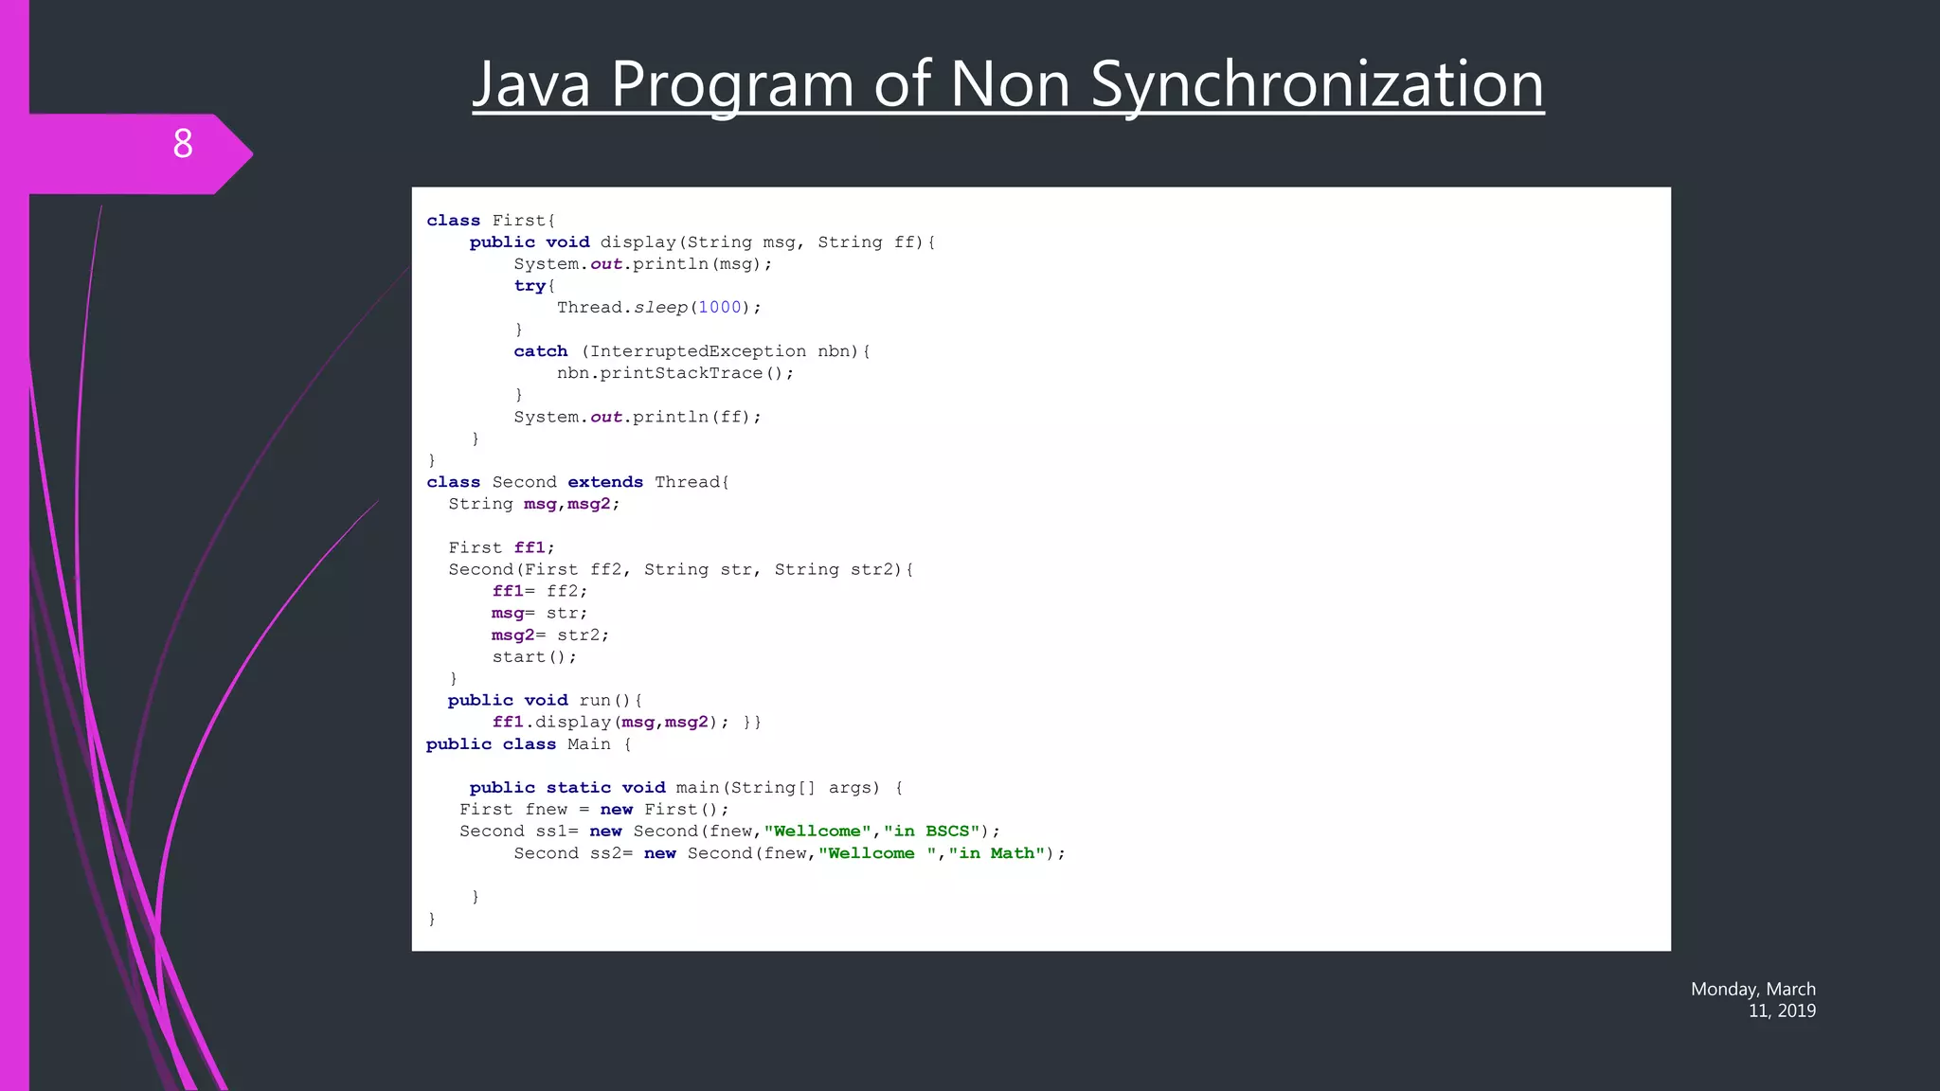Click the 'Thread.sleep(1000);' code line
This screenshot has width=1940, height=1091.
click(658, 308)
